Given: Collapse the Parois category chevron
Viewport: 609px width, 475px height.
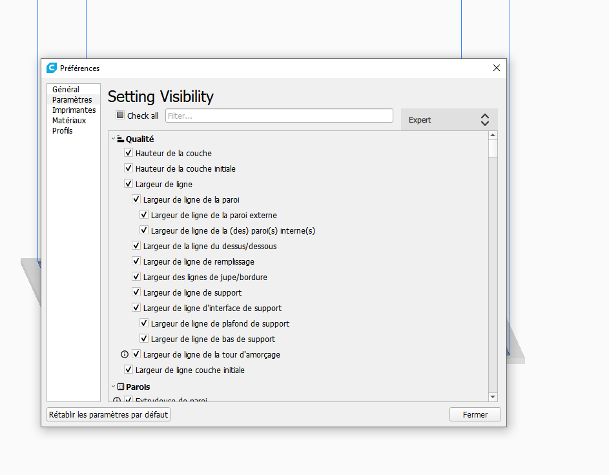Looking at the screenshot, I should [114, 387].
